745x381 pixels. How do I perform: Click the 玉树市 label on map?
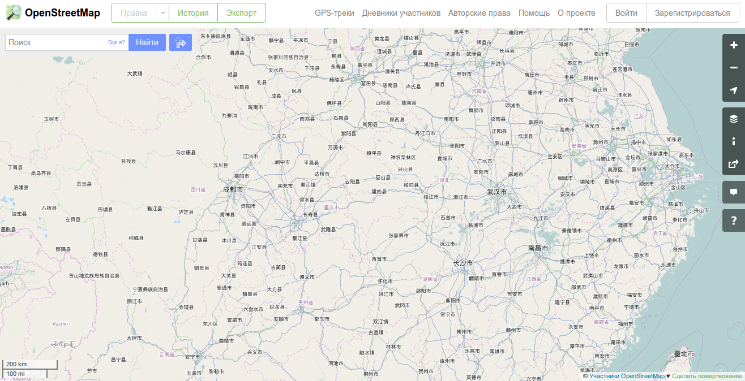pos(52,119)
